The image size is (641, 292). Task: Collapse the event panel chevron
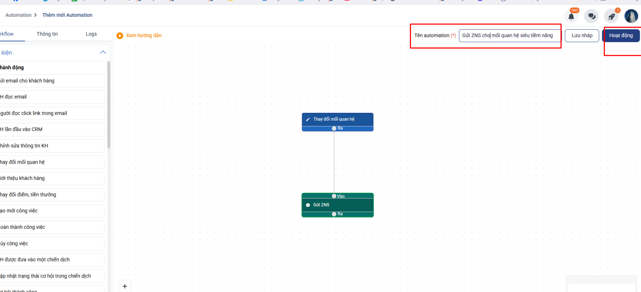click(x=103, y=52)
